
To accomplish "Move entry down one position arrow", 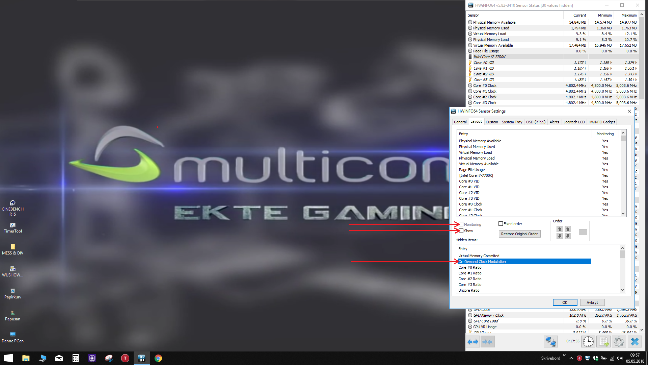I will pos(560,236).
